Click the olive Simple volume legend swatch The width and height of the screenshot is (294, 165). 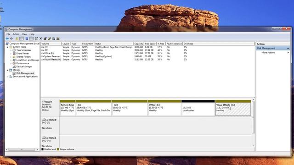point(58,149)
